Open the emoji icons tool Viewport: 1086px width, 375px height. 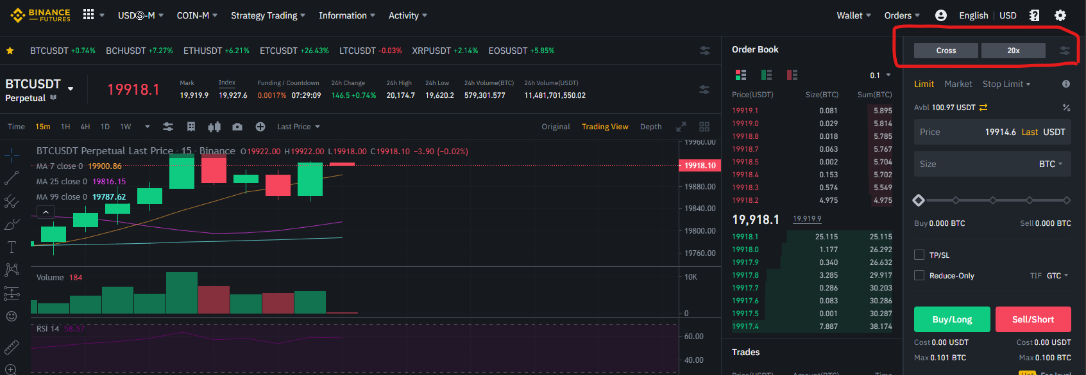coord(12,316)
